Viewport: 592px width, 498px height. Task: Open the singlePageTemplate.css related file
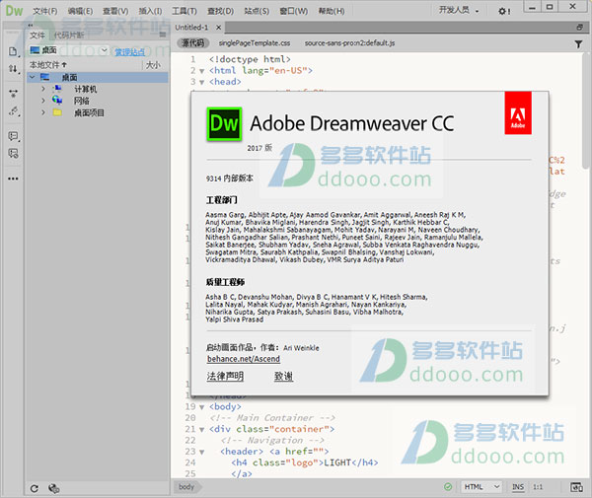[255, 43]
